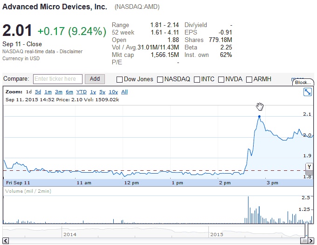Enable NASDAQ comparison checkbox
317x245 pixels.
(x=160, y=79)
